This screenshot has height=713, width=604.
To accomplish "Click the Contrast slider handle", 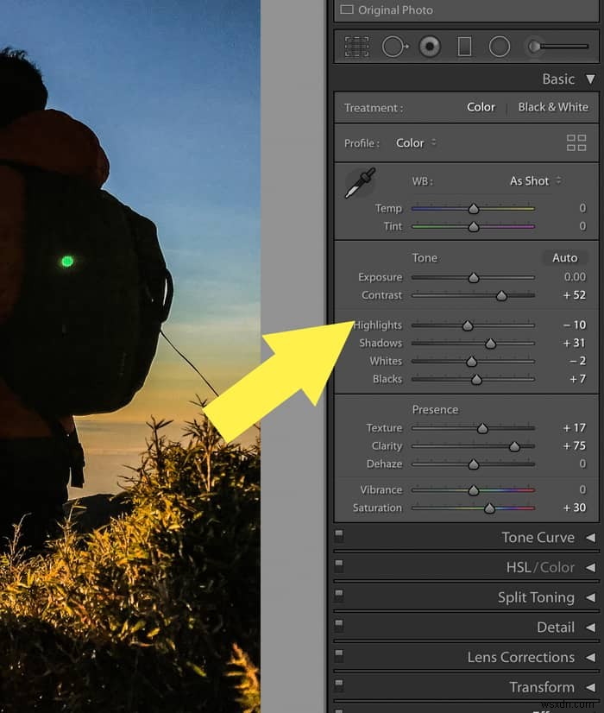I will tap(501, 296).
